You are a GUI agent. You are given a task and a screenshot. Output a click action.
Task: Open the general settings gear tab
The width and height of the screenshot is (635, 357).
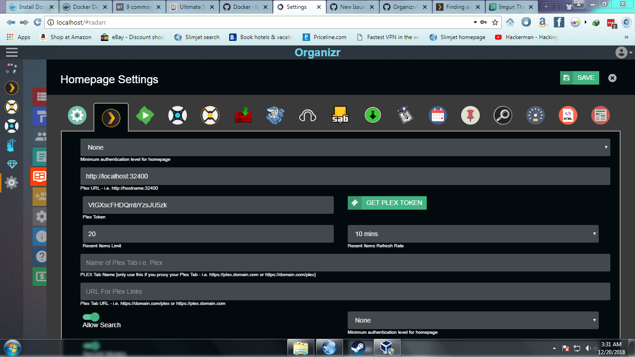[x=77, y=116]
